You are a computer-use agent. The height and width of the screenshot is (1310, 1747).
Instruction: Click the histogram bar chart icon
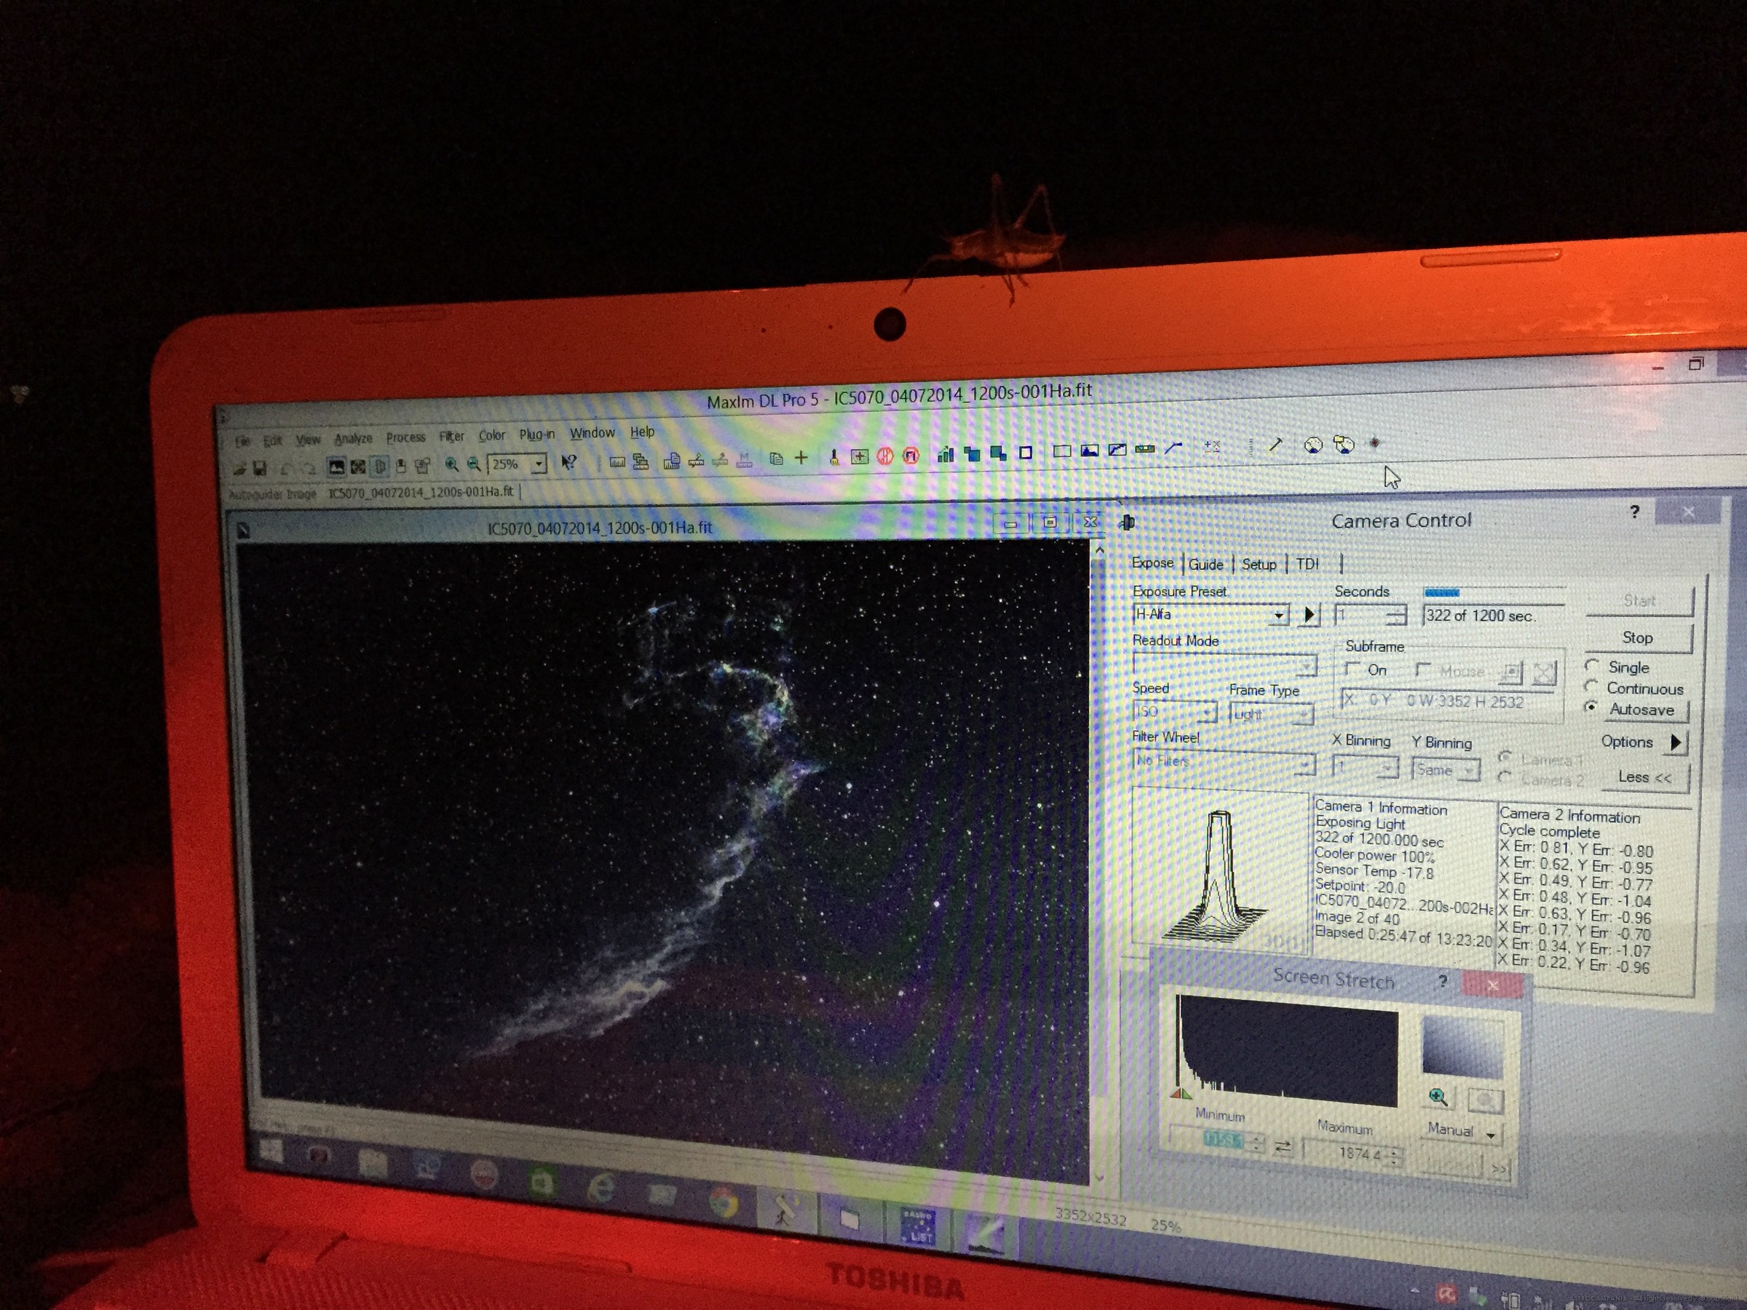946,453
